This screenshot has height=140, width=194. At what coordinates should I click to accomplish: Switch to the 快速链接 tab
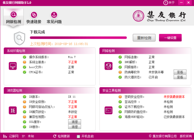(x=34, y=17)
